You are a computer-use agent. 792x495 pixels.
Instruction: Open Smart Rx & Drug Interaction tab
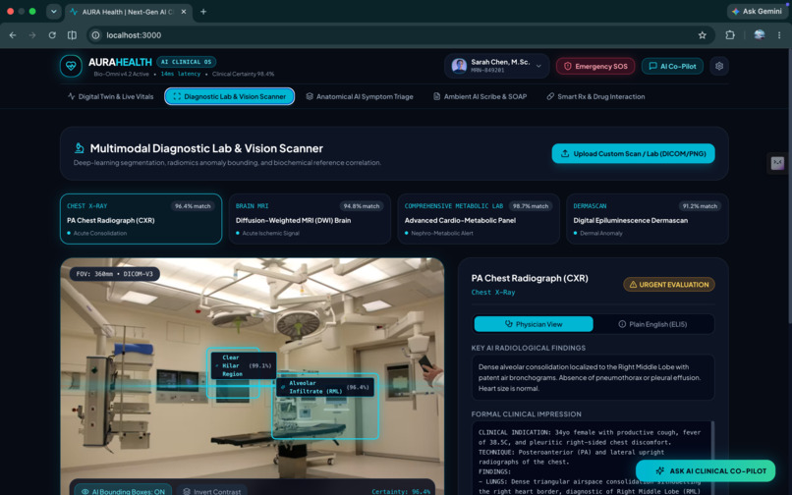[596, 96]
